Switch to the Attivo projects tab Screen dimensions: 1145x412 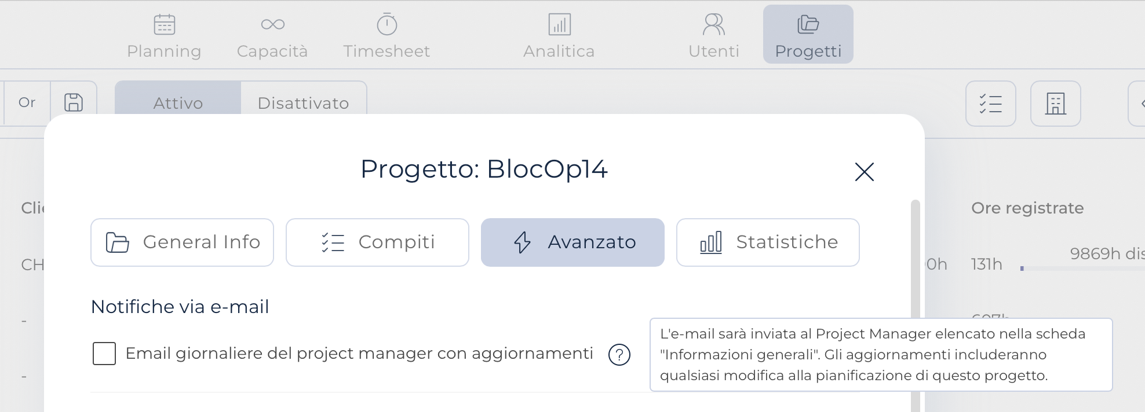pyautogui.click(x=178, y=103)
